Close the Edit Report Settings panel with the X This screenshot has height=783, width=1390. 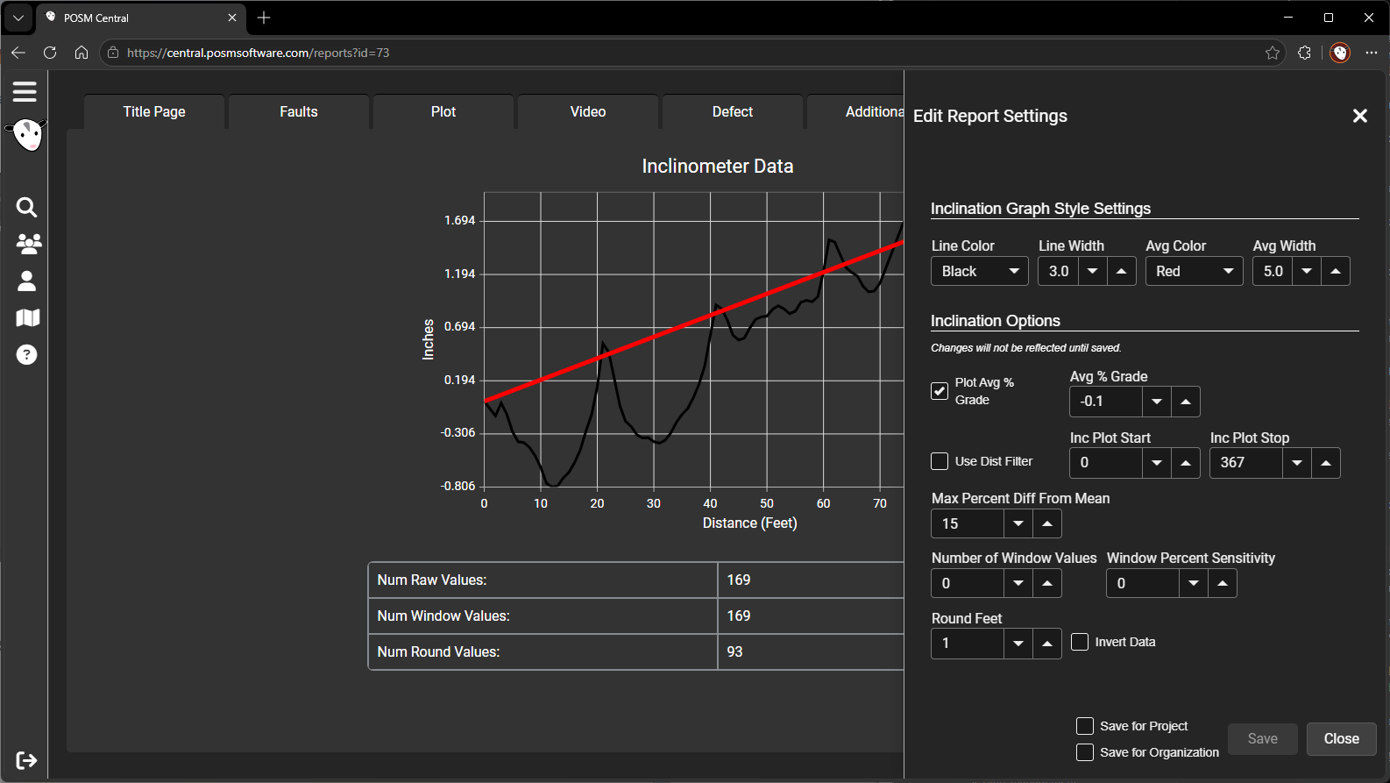click(1360, 116)
